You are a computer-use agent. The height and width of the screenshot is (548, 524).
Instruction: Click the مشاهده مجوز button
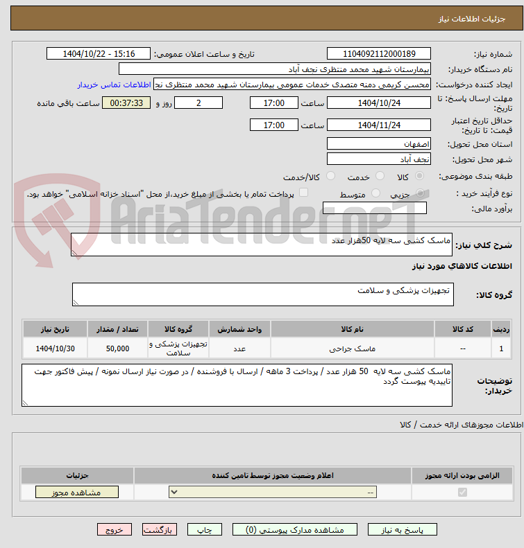(x=77, y=492)
